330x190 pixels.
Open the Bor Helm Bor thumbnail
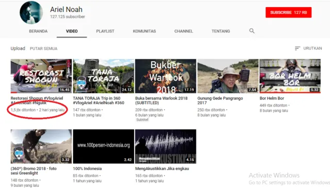pos(290,76)
